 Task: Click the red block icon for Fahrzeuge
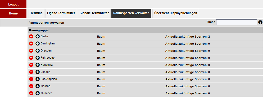(x=31, y=58)
